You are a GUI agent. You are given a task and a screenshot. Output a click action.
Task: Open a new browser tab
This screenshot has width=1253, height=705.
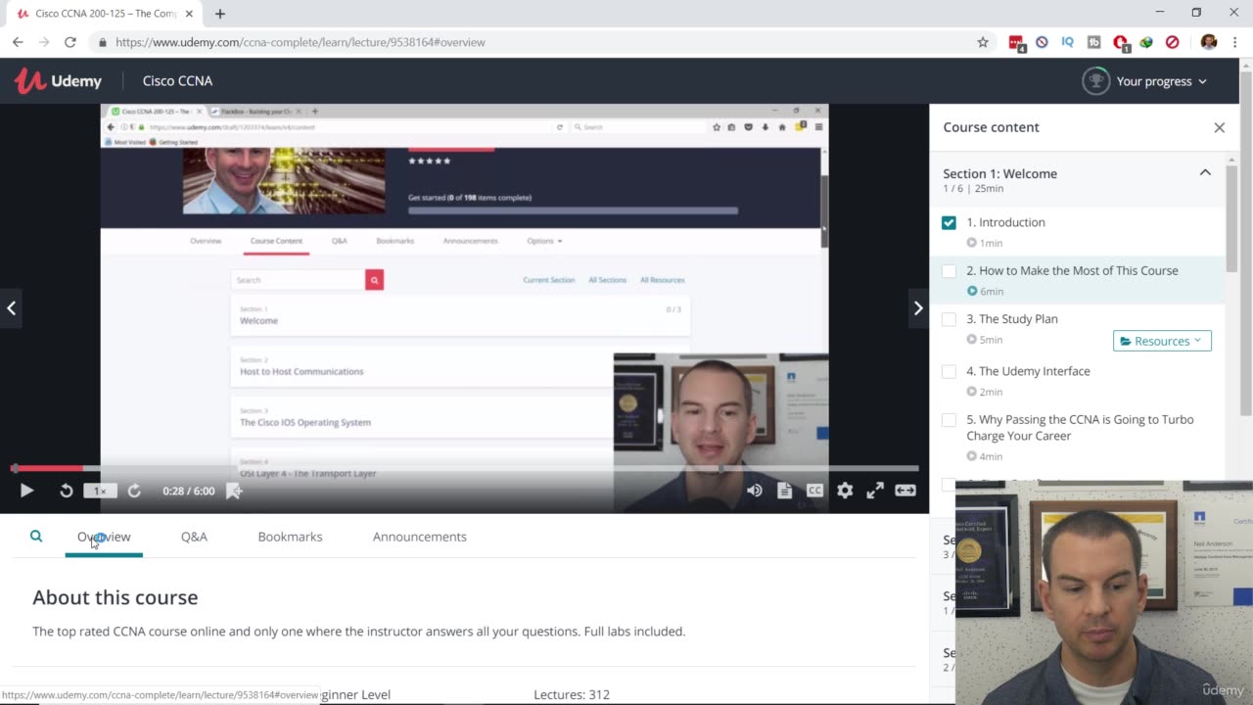click(220, 14)
